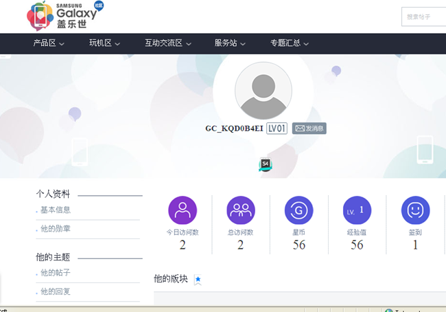
Task: Expand the 产品区 dropdown menu
Action: click(x=49, y=43)
